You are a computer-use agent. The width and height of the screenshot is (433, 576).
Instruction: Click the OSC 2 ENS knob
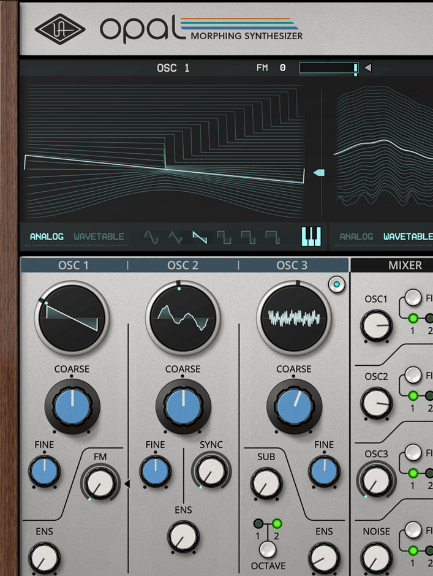tap(183, 537)
